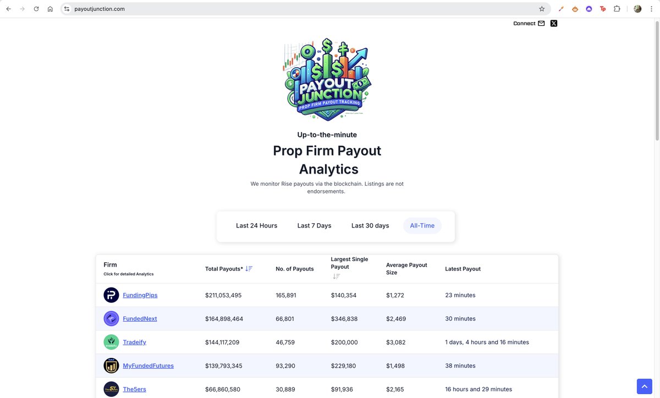Viewport: 660px width, 398px height.
Task: Sort by Total Payouts column icon
Action: point(249,269)
